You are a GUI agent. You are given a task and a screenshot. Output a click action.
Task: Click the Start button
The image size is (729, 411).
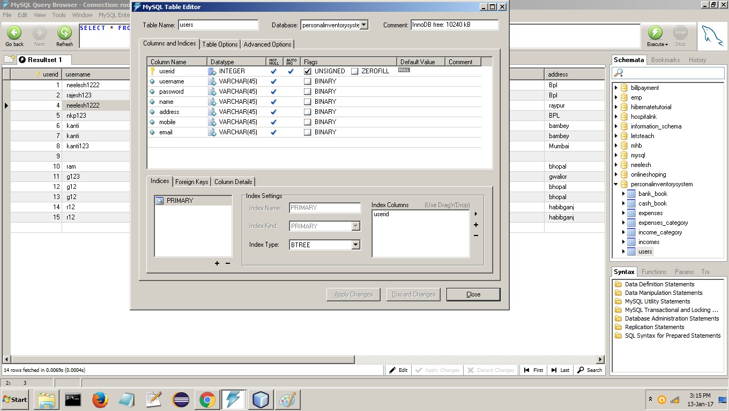point(15,400)
